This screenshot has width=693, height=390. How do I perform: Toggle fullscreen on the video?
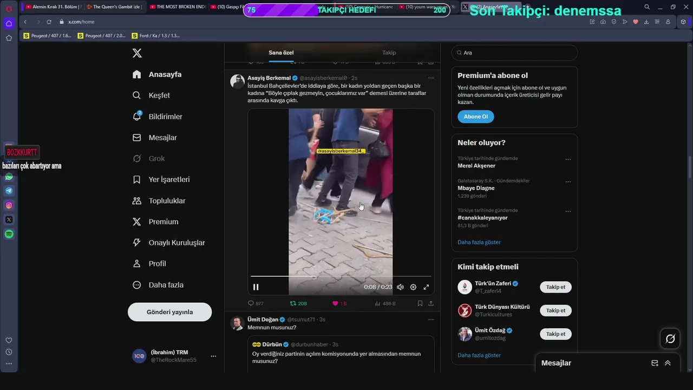click(x=426, y=287)
